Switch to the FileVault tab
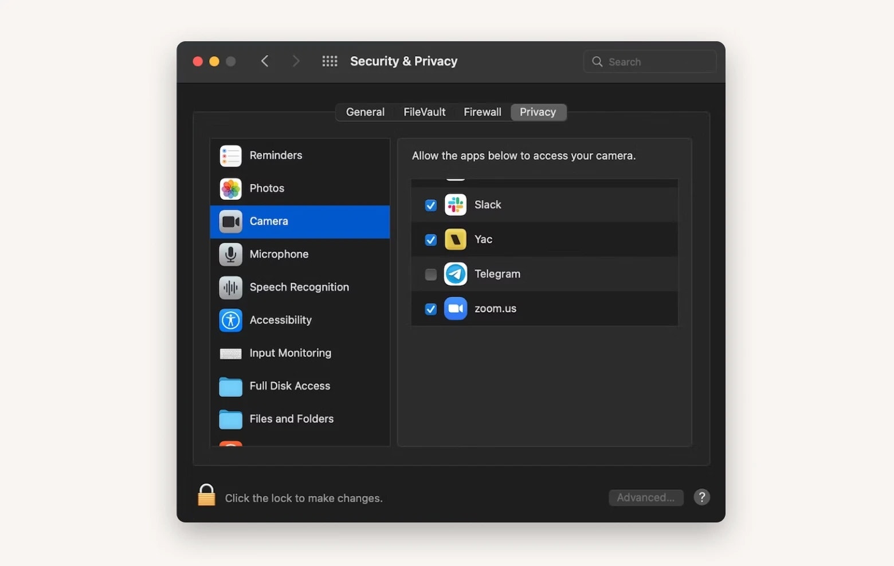Viewport: 894px width, 566px height. coord(424,112)
